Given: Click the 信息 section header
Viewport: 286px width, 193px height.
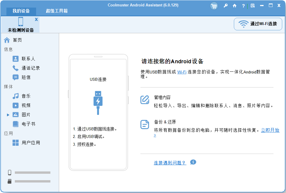Looking at the screenshot, I should coord(8,49).
